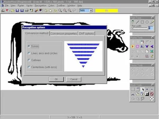Click the Pen width slider track

pyautogui.click(x=140, y=28)
